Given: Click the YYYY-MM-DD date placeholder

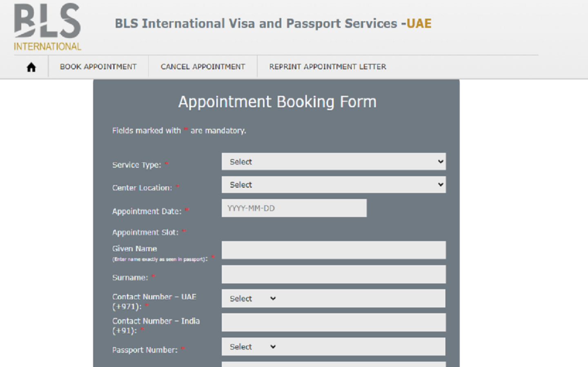Looking at the screenshot, I should click(252, 208).
